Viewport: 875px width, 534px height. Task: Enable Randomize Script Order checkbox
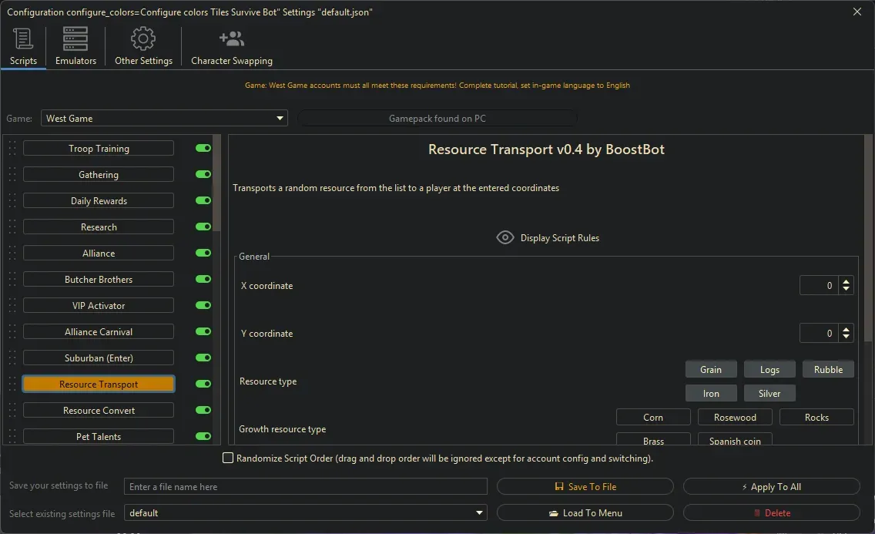point(228,458)
